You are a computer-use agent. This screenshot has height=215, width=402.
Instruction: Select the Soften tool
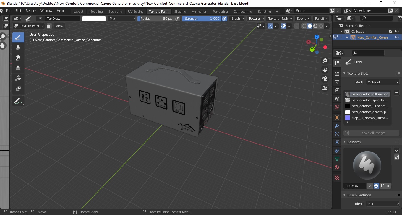[18, 47]
